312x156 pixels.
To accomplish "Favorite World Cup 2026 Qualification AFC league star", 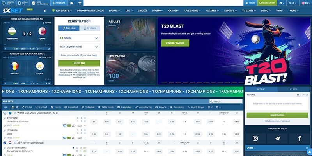I will pyautogui.click(x=15, y=113).
